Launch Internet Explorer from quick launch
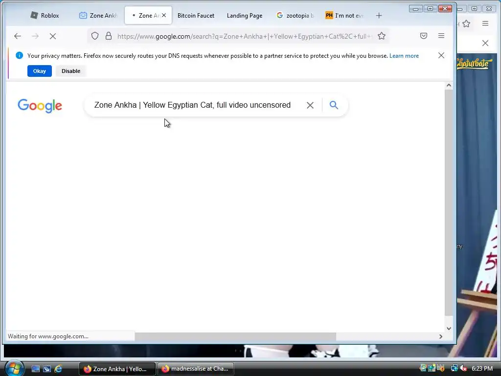Image resolution: width=501 pixels, height=376 pixels. (58, 369)
